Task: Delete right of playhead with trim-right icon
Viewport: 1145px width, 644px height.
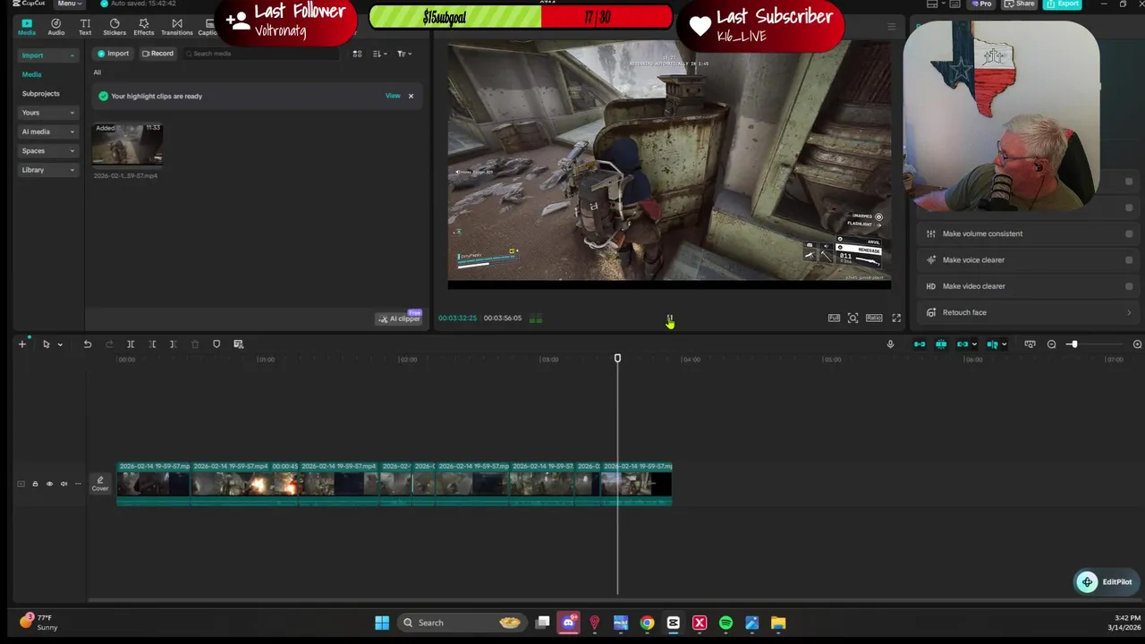Action: click(174, 344)
